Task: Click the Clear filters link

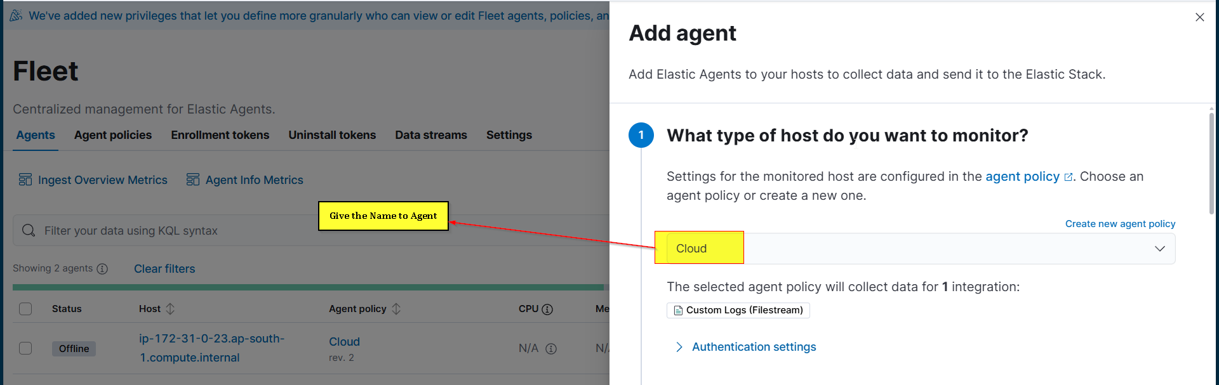Action: point(164,269)
